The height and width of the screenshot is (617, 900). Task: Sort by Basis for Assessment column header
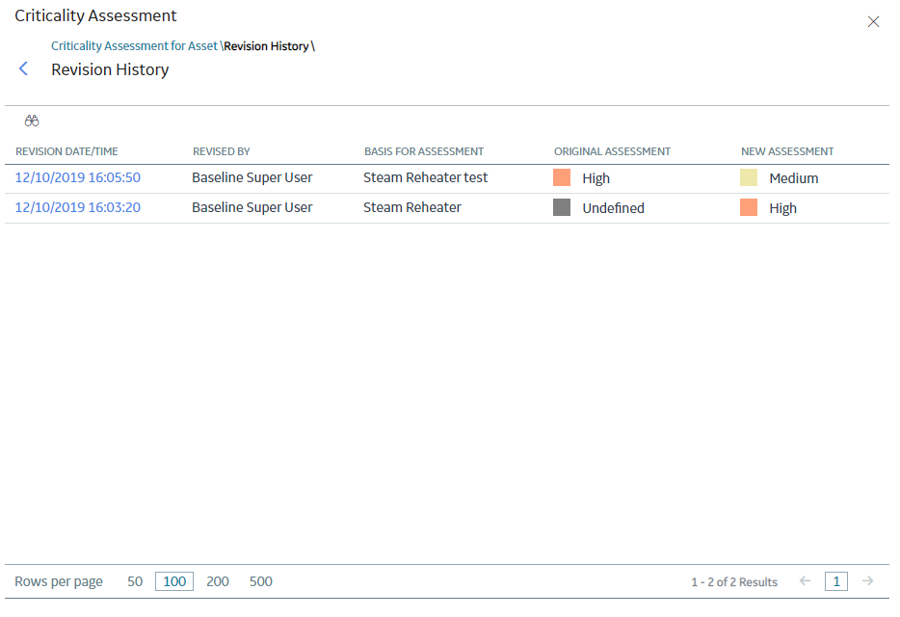(424, 151)
